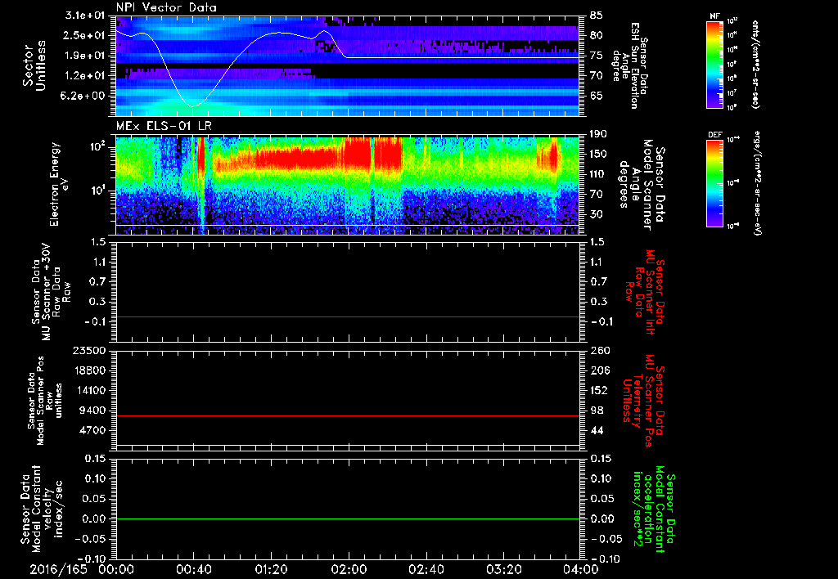Click the 00:40 time tick label
The width and height of the screenshot is (838, 579).
[x=193, y=570]
